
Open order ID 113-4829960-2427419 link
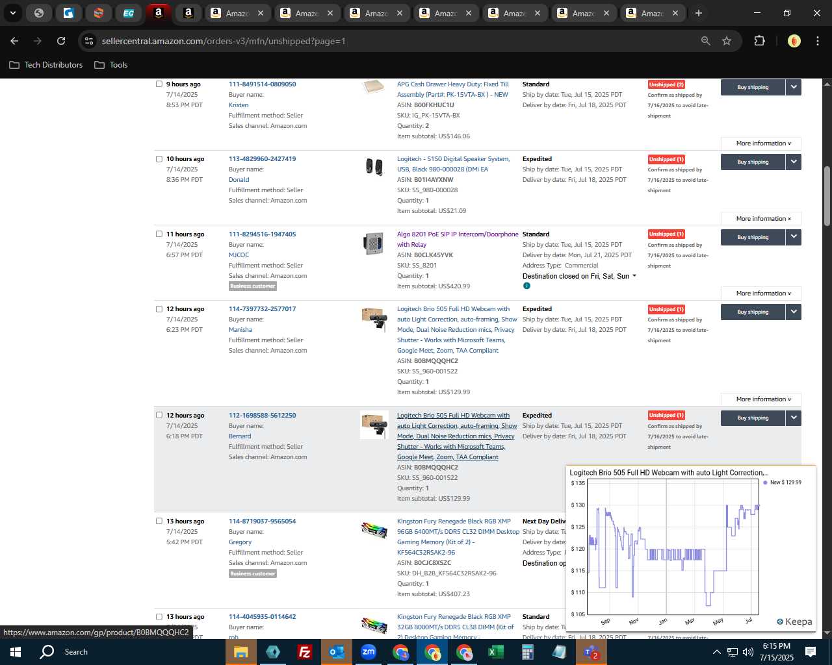tap(262, 158)
